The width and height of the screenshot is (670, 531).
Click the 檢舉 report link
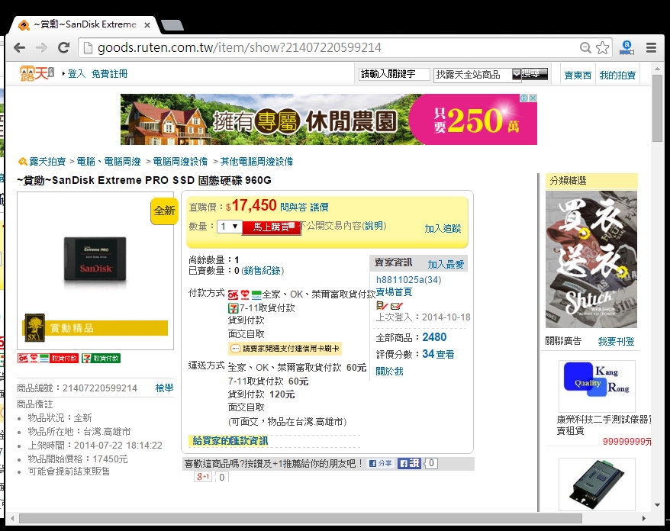[x=165, y=388]
